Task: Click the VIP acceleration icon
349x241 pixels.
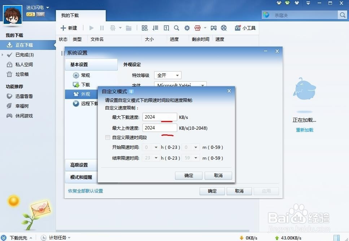Action: coord(197,28)
